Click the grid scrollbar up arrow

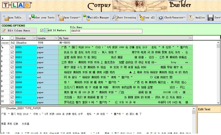tap(218, 42)
